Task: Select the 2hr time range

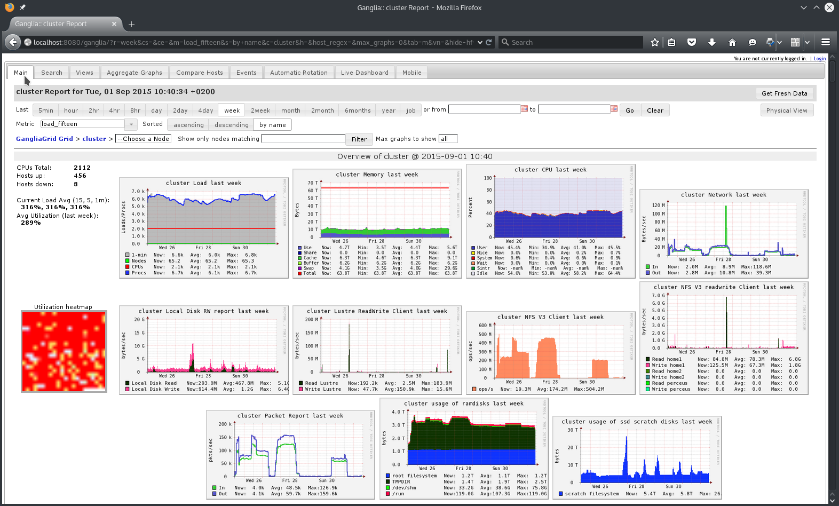Action: coord(94,110)
